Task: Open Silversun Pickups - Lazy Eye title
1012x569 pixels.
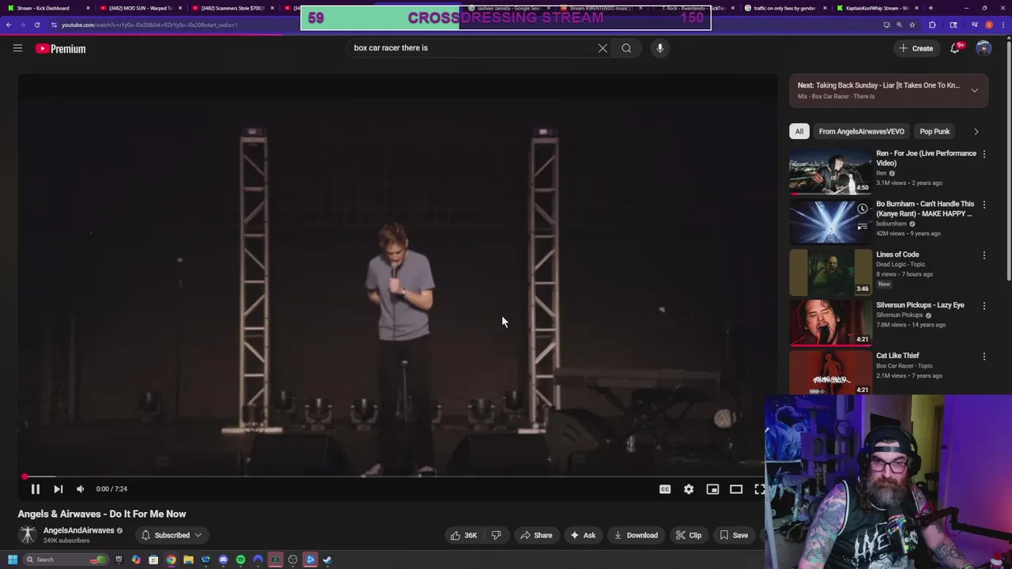Action: 920,305
